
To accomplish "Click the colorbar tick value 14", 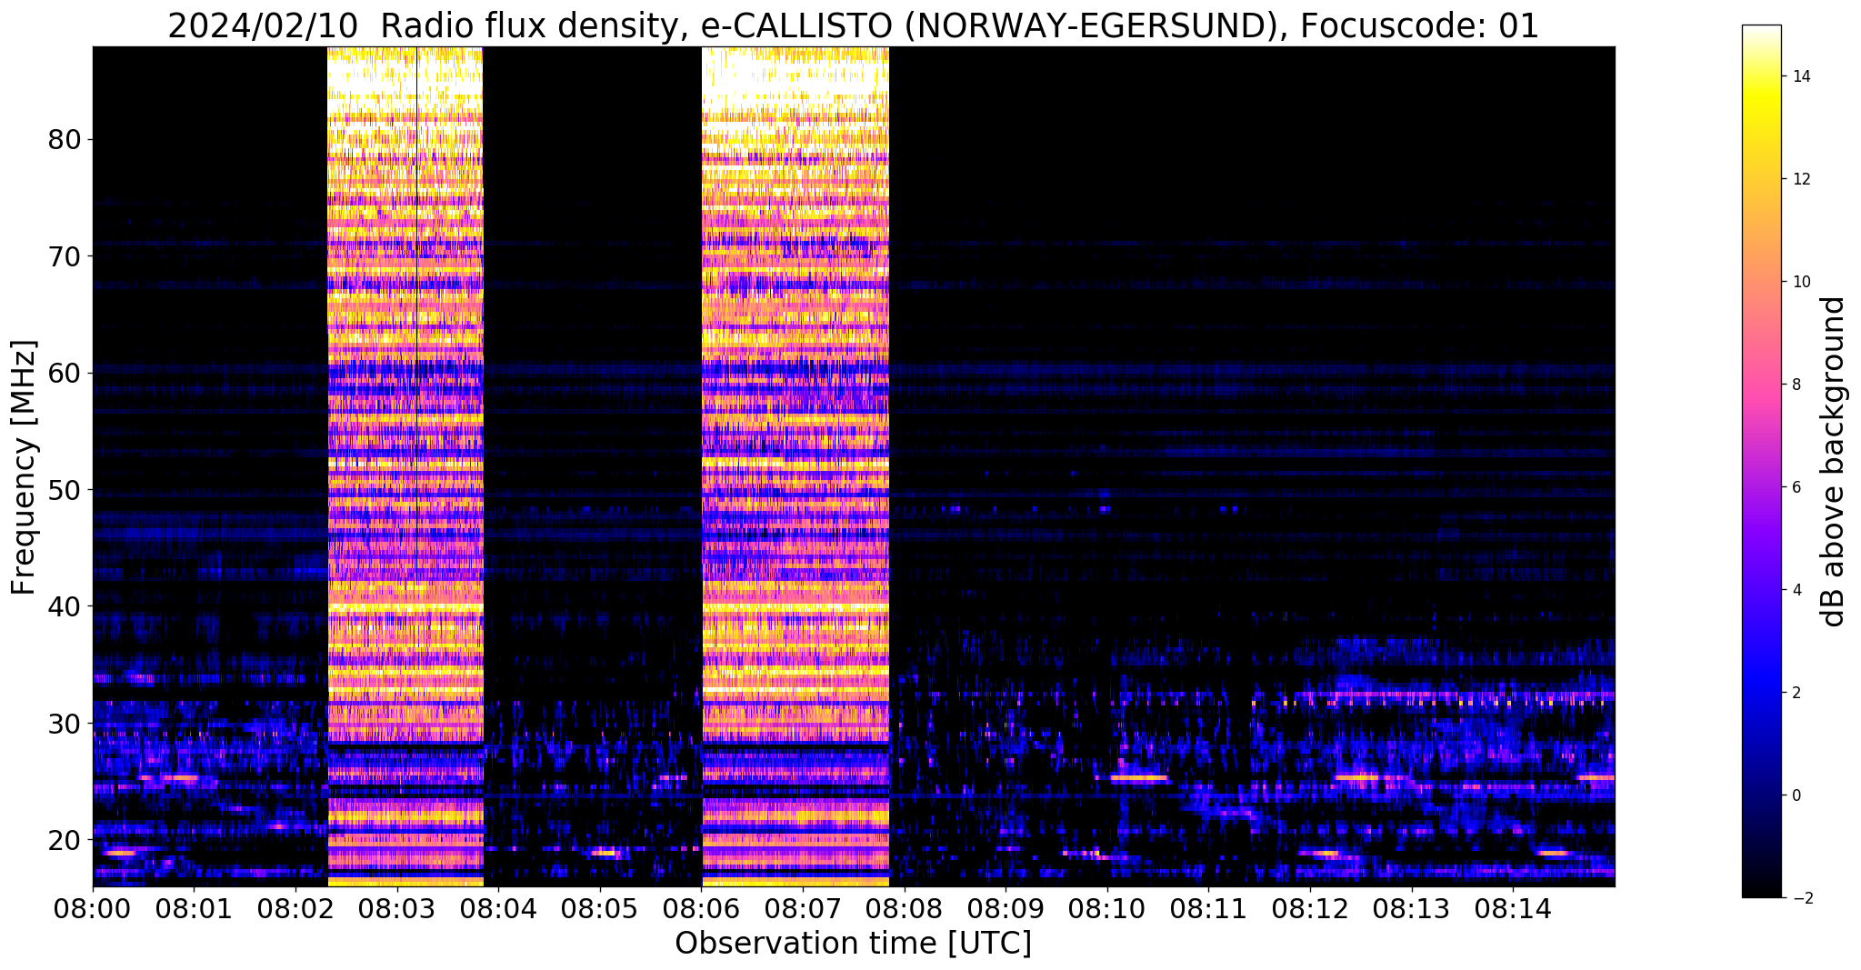I will coord(1800,76).
